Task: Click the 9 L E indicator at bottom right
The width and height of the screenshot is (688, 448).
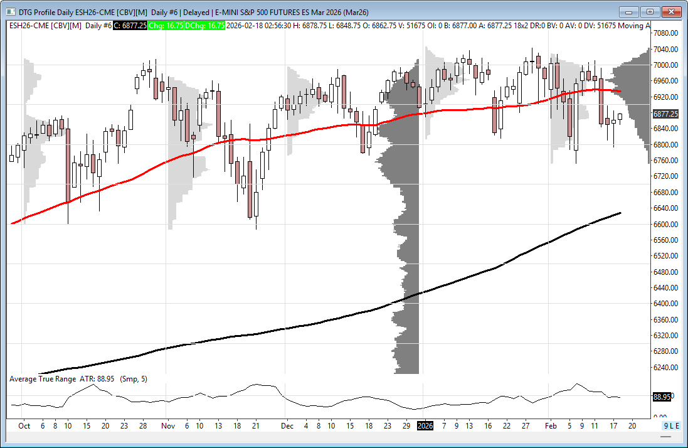Action: pyautogui.click(x=670, y=425)
